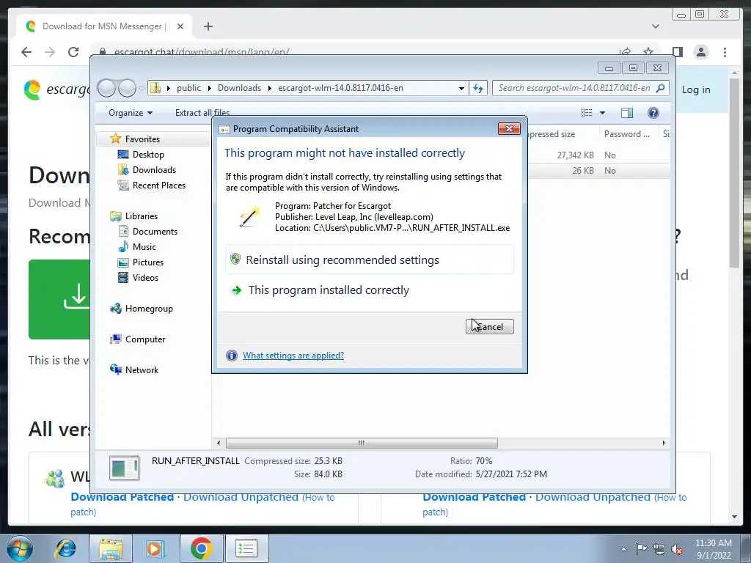
Task: Open the Organize menu in Explorer
Action: (x=131, y=113)
